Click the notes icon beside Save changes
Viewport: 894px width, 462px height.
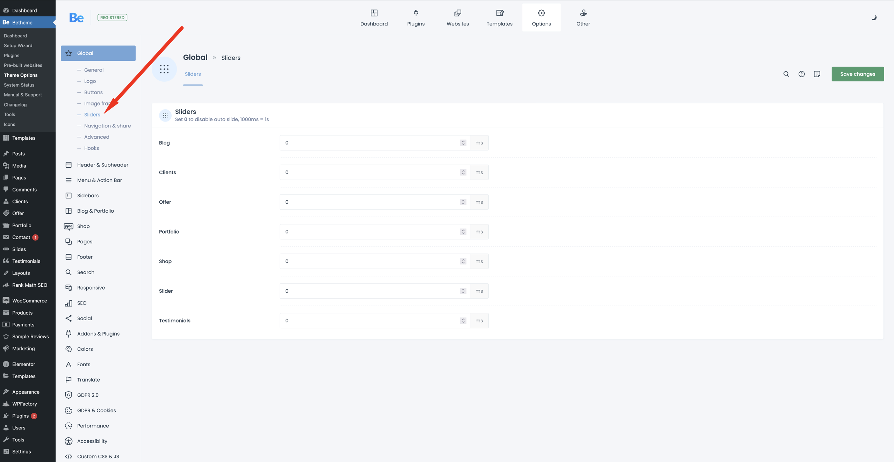click(817, 74)
